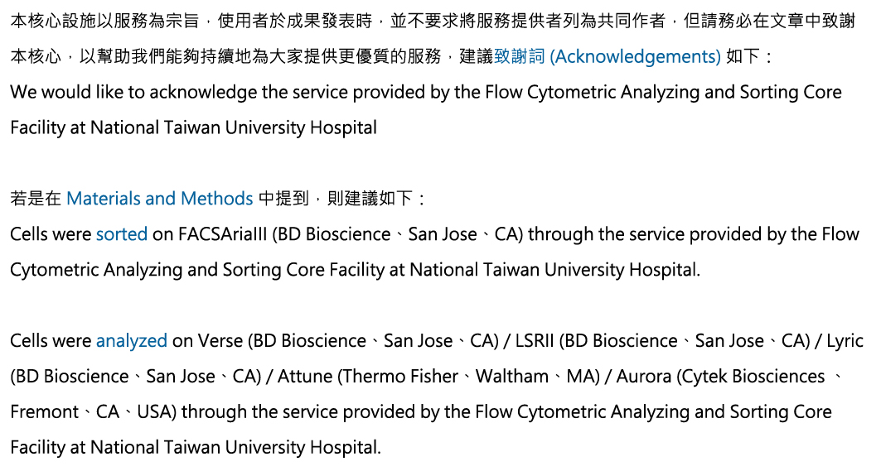Click the word Fremont
Screen dimensions: 881x476
coord(45,412)
